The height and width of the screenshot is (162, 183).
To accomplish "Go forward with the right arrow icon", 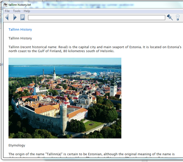I will coord(15,18).
